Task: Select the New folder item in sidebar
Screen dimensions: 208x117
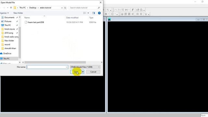Action: (x=9, y=40)
